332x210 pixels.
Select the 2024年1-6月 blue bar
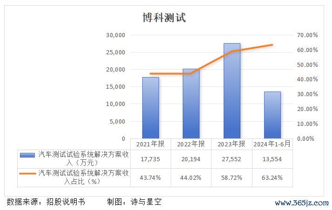(x=272, y=115)
